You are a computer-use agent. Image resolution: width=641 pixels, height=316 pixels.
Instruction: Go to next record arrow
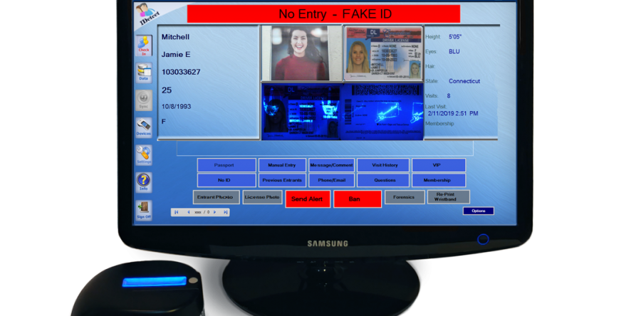(215, 212)
